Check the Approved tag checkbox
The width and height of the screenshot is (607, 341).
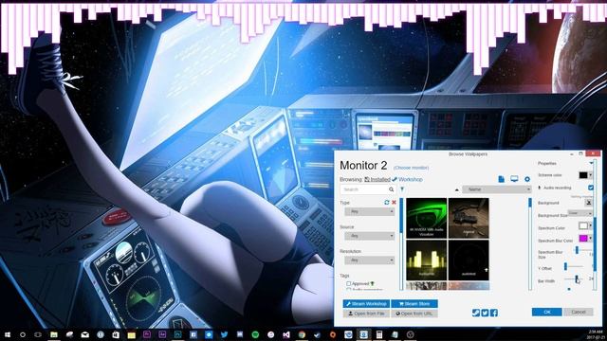(349, 284)
